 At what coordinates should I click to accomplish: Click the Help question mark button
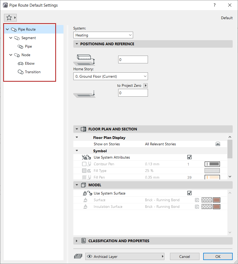click(214, 5)
